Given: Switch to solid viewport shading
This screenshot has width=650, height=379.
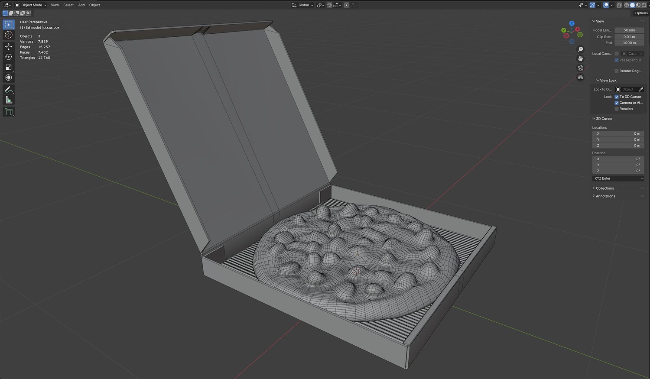Looking at the screenshot, I should tap(633, 5).
